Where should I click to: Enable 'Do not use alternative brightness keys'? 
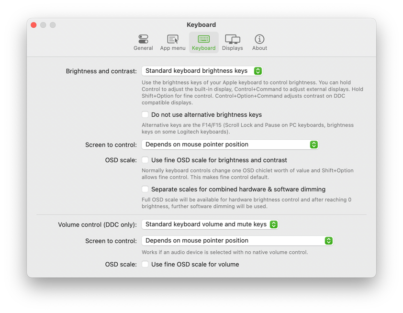(x=145, y=115)
